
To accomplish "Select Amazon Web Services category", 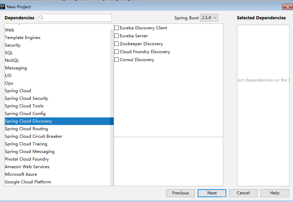I will 58,167.
